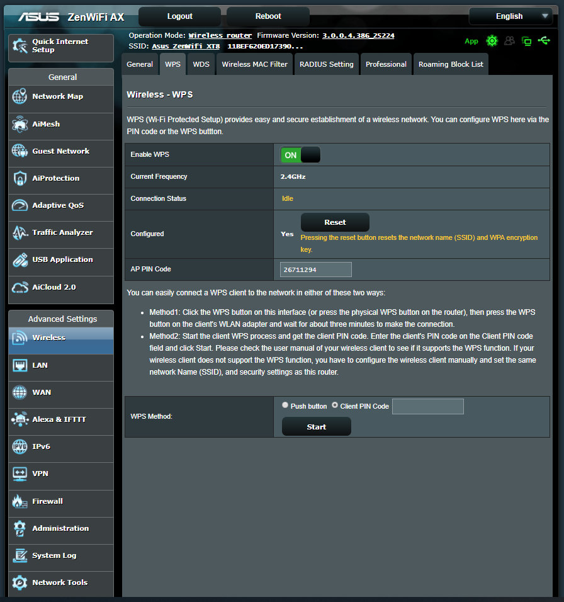Open AiProtection shield lock icon
Image resolution: width=564 pixels, height=602 pixels.
[20, 178]
